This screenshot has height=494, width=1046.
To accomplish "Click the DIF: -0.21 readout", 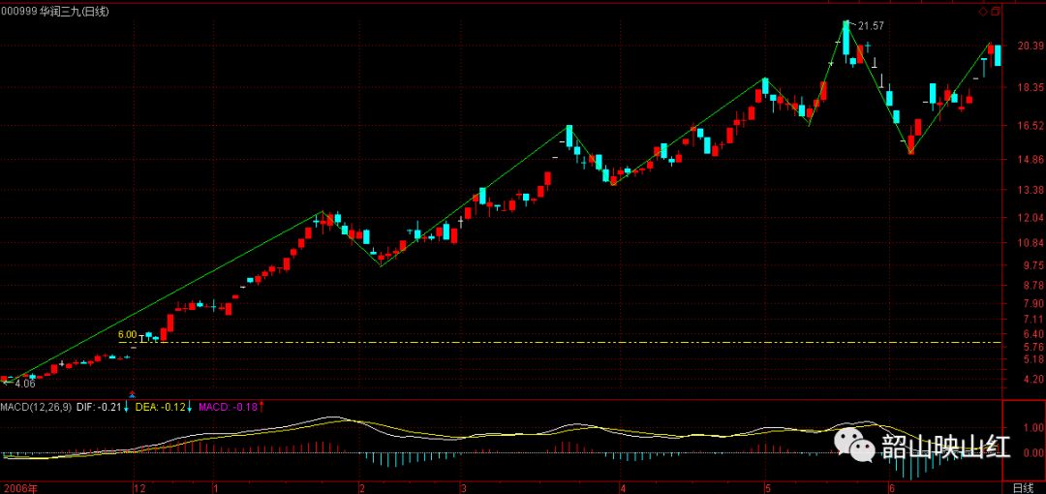I will click(100, 407).
